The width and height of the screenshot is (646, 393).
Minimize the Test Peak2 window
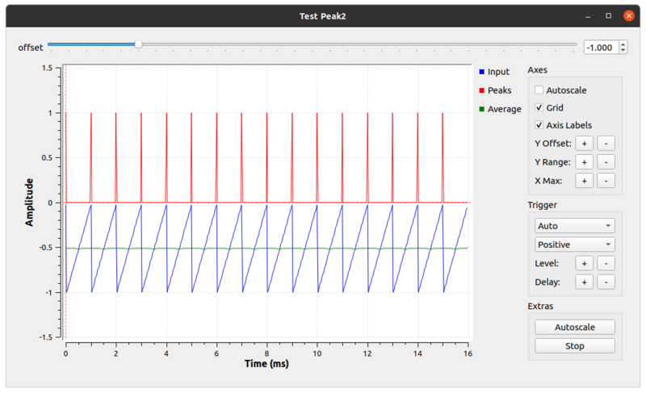click(588, 16)
